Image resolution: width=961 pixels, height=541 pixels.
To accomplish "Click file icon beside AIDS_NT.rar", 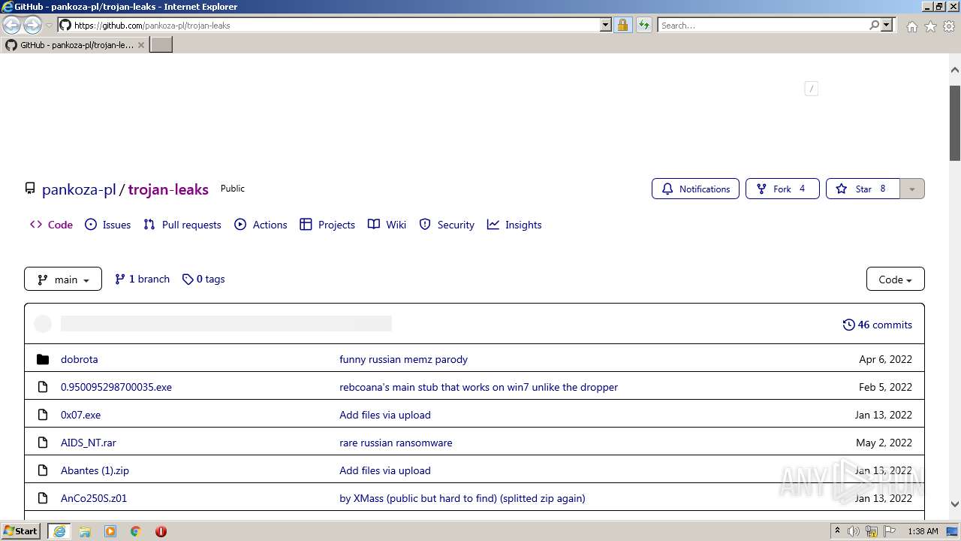I will [x=43, y=443].
